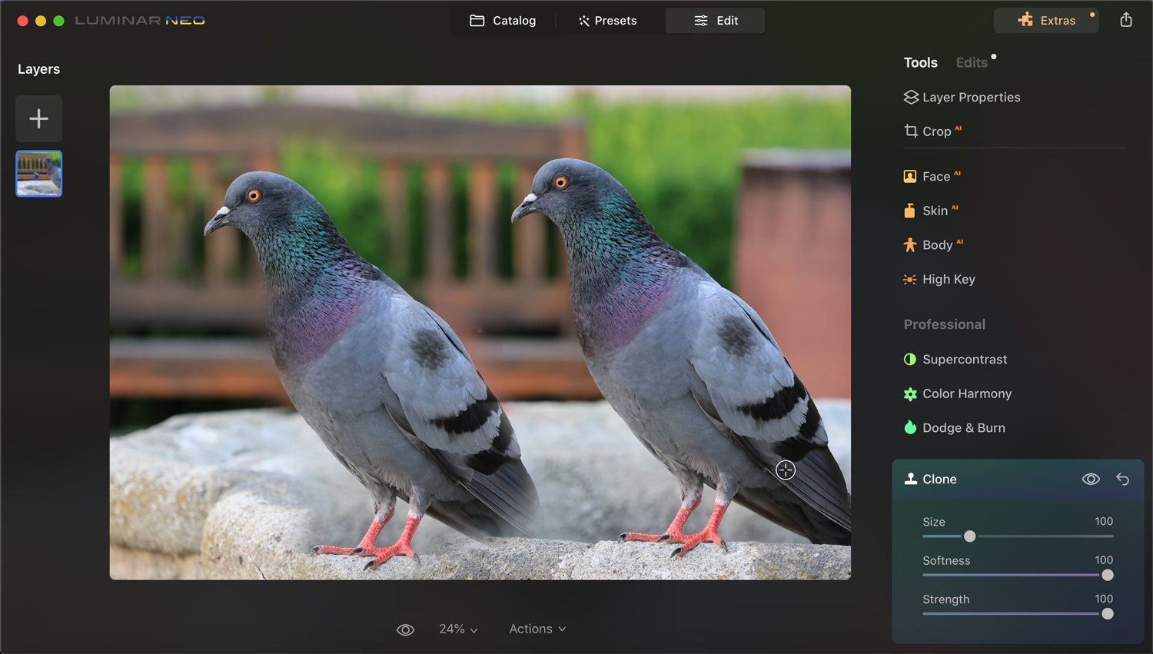This screenshot has width=1153, height=654.
Task: Add a new layer with plus button
Action: [x=38, y=118]
